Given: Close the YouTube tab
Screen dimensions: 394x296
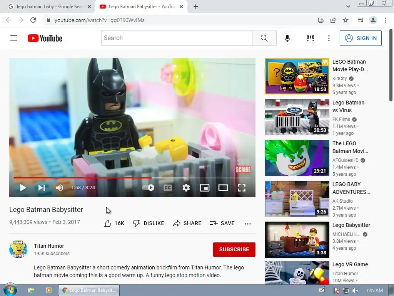Looking at the screenshot, I should pyautogui.click(x=181, y=7).
